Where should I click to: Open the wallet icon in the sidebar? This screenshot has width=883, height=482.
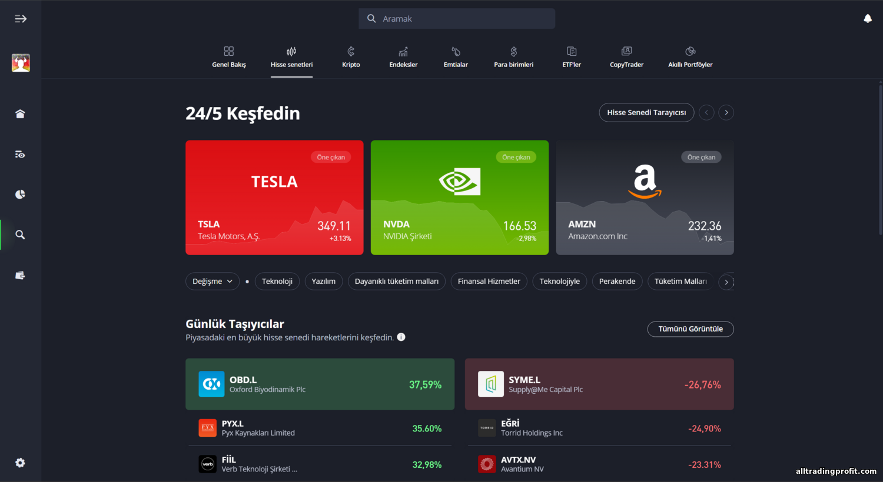pos(20,275)
